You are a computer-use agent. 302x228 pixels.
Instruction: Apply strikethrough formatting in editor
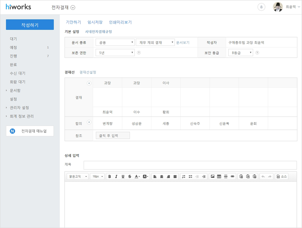129,176
